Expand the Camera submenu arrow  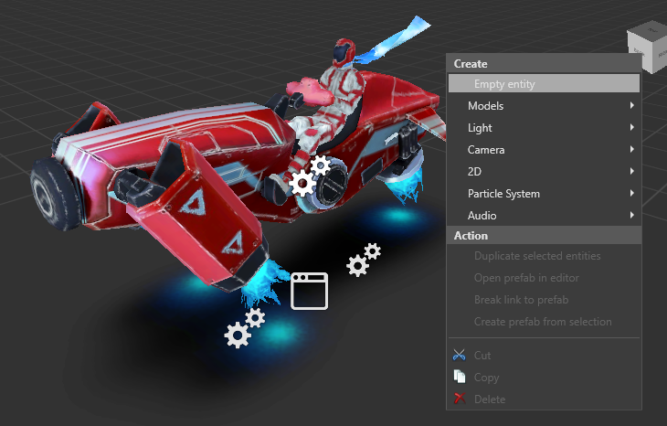coord(631,150)
